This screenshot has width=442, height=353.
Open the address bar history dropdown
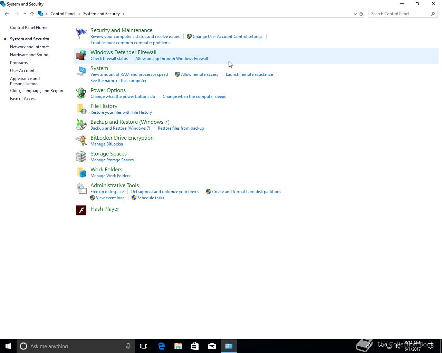(x=355, y=14)
